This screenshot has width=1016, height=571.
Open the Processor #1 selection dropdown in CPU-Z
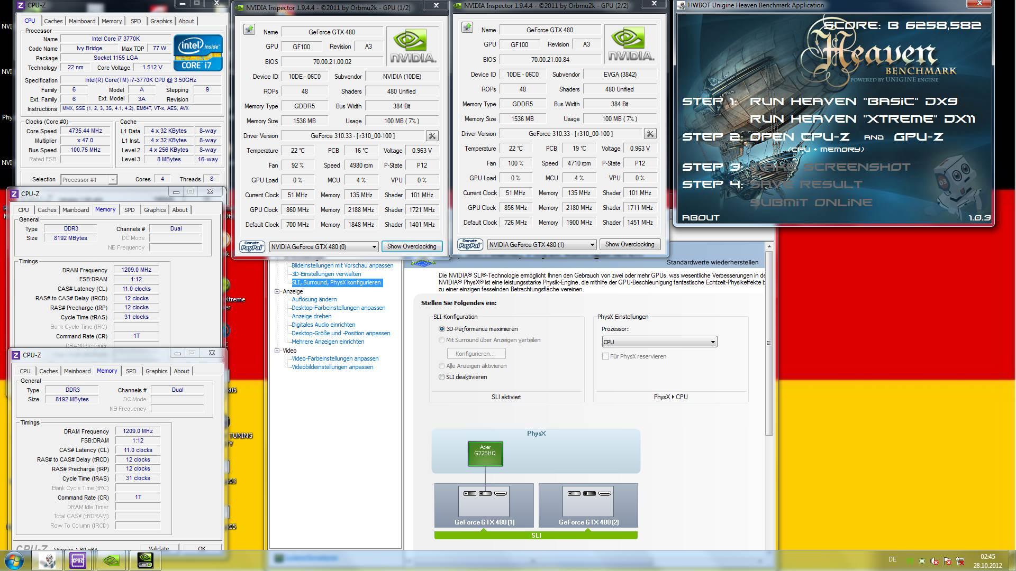click(x=88, y=180)
